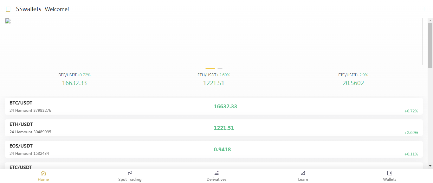Click the top-right header icon
The height and width of the screenshot is (183, 433).
425,9
